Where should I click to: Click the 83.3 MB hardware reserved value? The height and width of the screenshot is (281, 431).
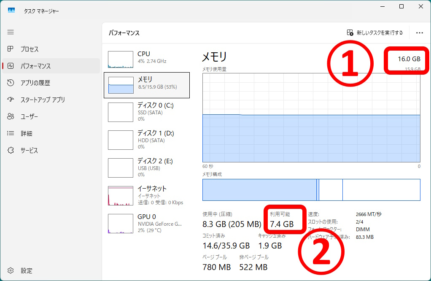(x=365, y=237)
